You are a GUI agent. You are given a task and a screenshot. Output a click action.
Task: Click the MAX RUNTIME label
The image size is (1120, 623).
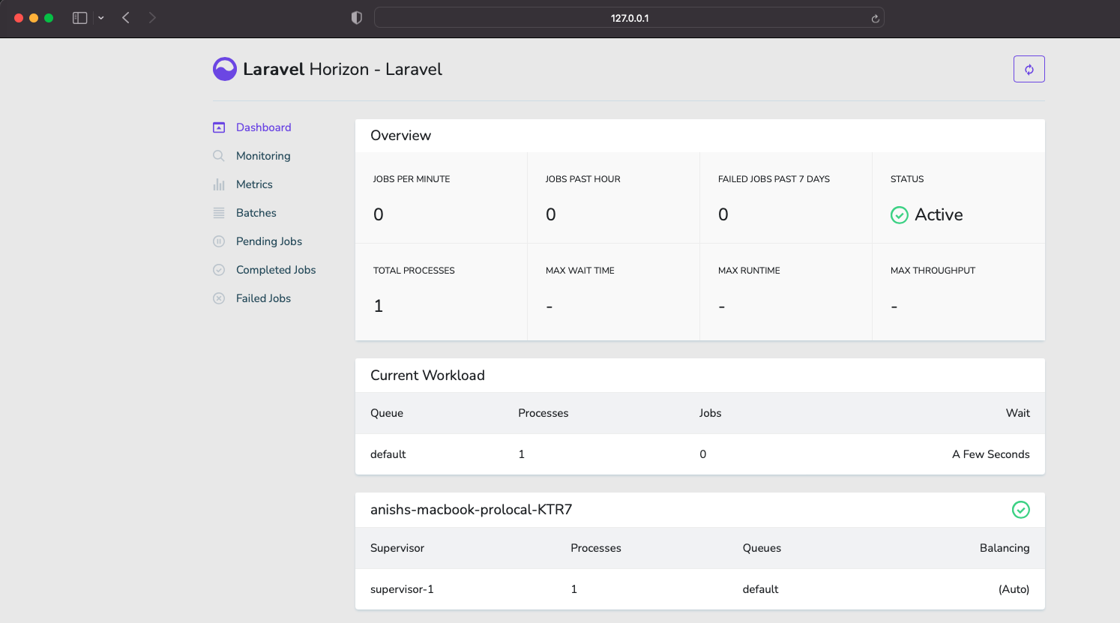pyautogui.click(x=749, y=271)
